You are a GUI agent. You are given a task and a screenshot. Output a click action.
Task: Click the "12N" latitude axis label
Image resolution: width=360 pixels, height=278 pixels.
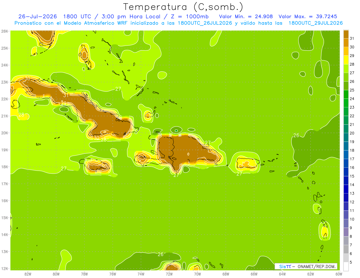[x=4, y=268]
